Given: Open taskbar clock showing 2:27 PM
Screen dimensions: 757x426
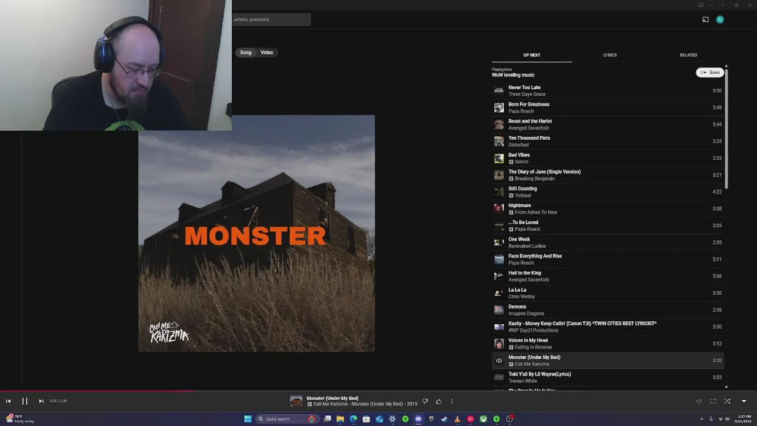Looking at the screenshot, I should coord(743,419).
